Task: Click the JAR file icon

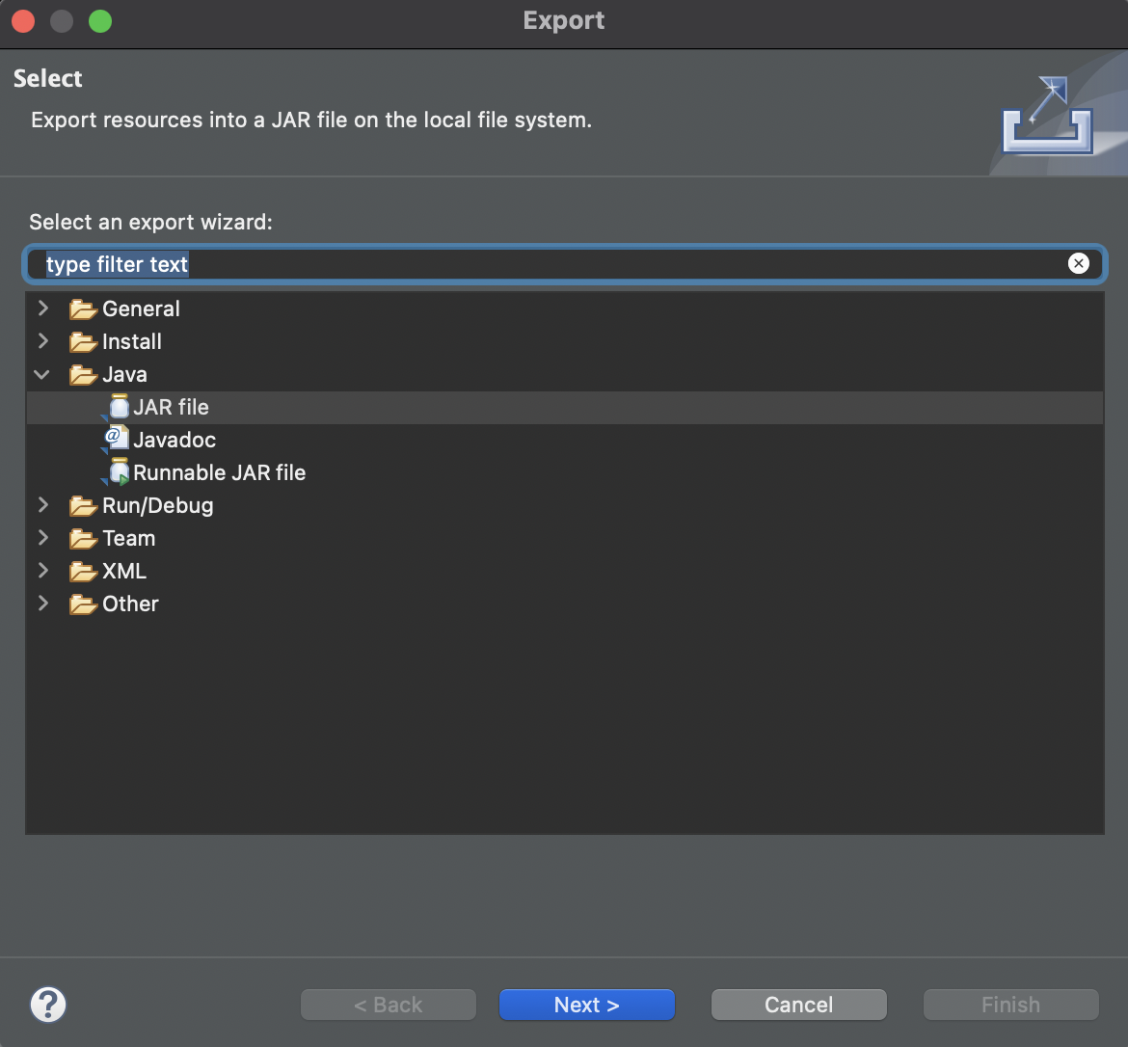Action: point(119,407)
